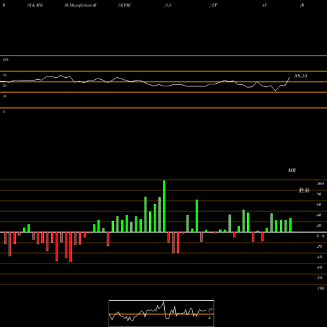Click the RSI value 58.15 label

301,76
